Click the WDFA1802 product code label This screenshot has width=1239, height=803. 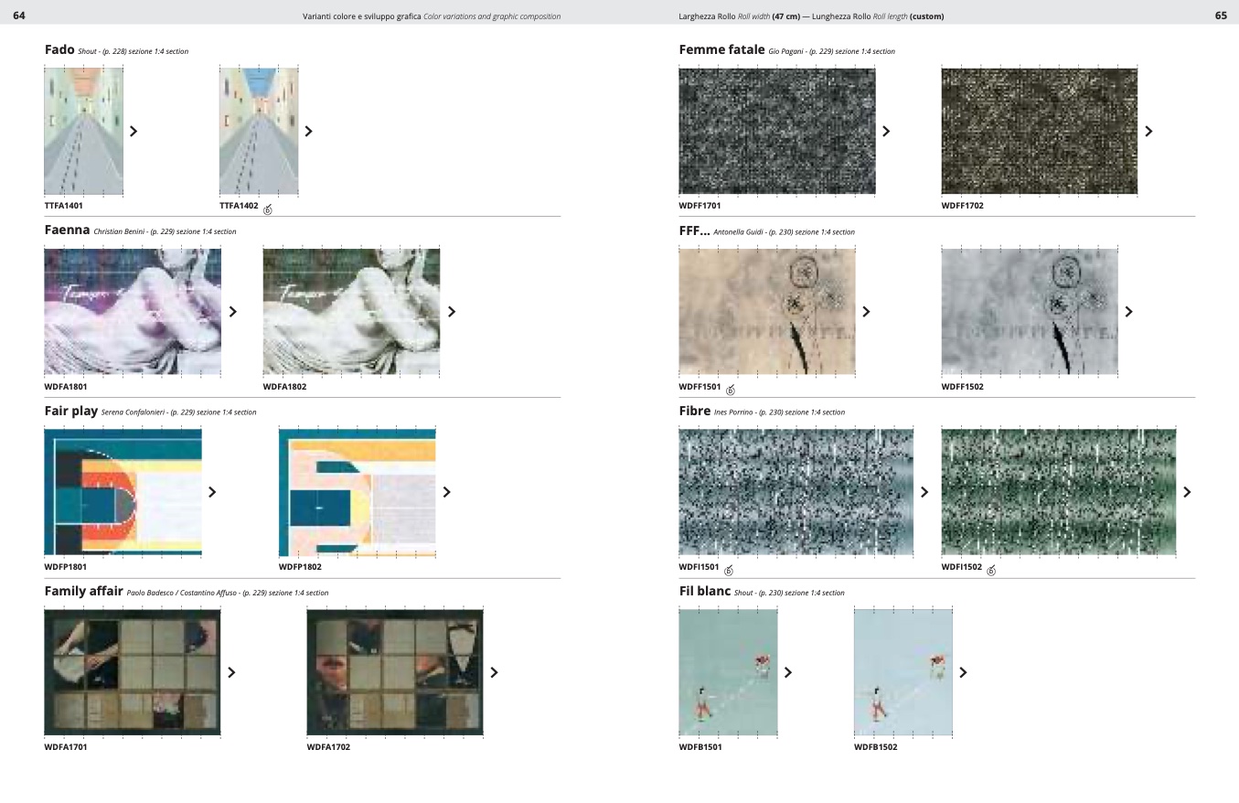(x=284, y=387)
